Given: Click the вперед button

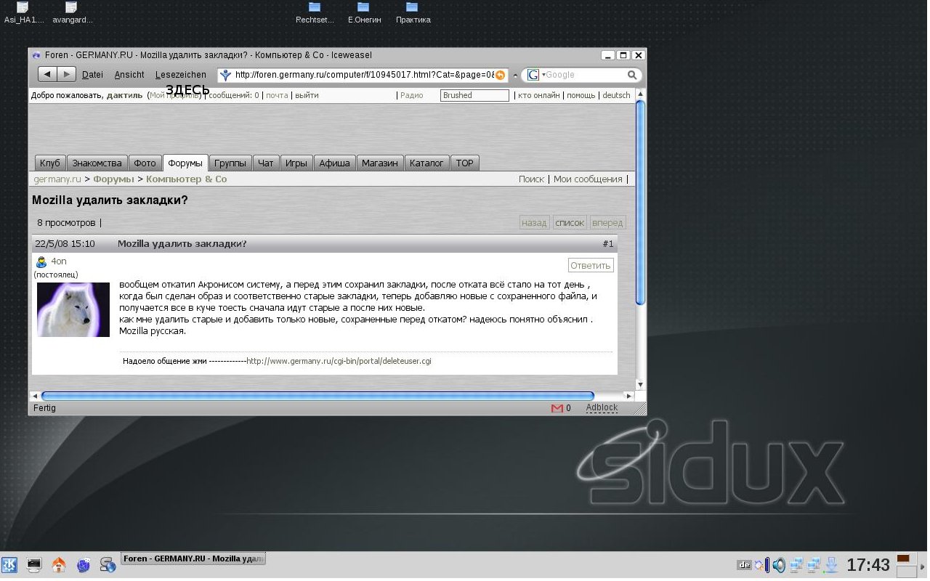Looking at the screenshot, I should point(607,223).
